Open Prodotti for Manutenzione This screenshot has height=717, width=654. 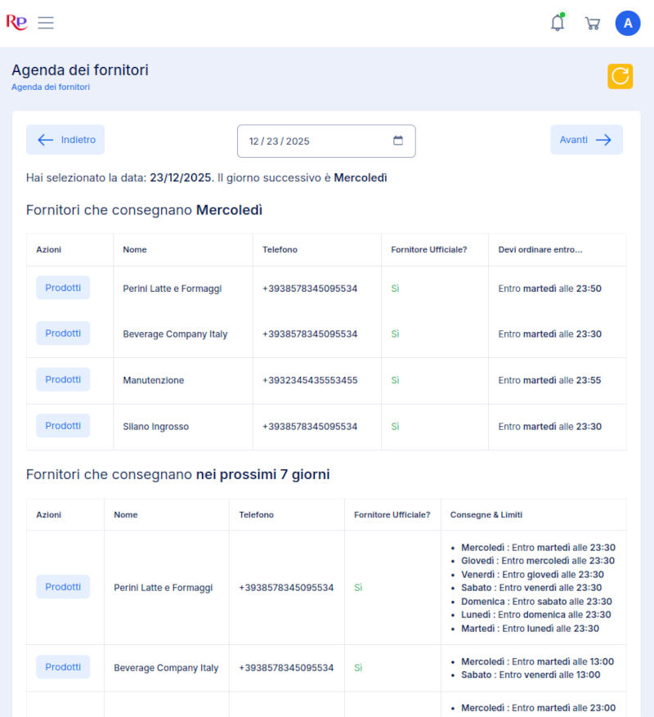[x=63, y=379]
